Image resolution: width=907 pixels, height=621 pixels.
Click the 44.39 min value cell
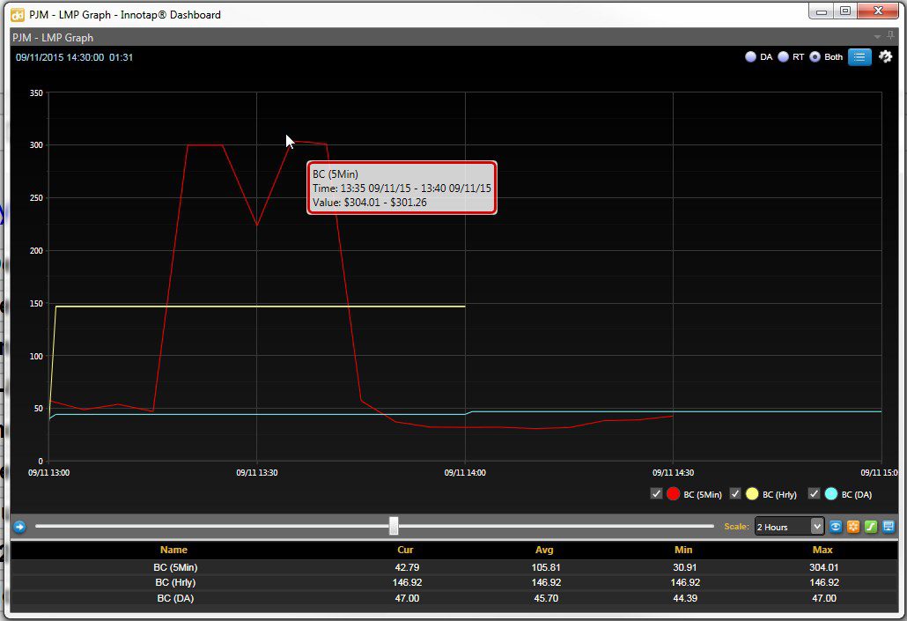[685, 598]
